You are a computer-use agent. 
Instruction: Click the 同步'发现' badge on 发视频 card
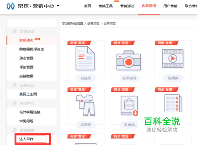pyautogui.click(x=166, y=43)
